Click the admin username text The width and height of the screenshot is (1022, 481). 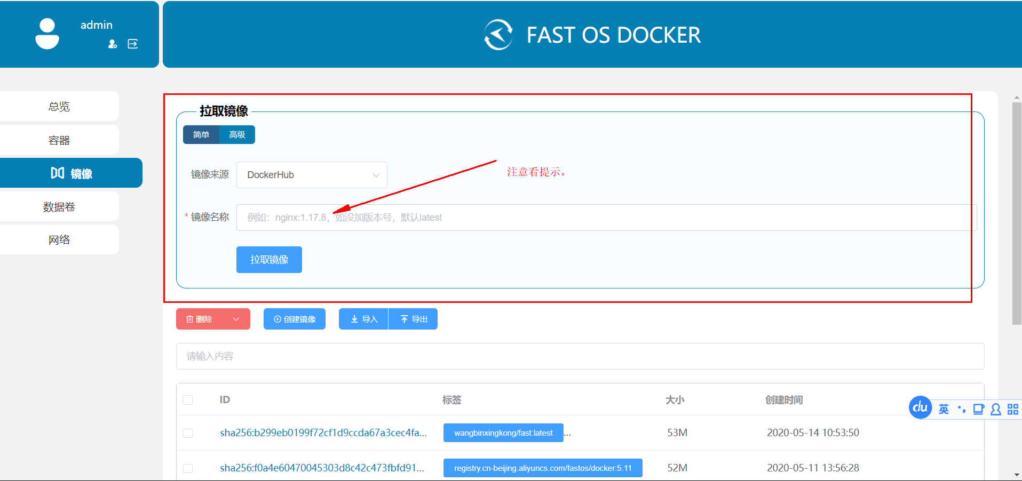coord(97,25)
